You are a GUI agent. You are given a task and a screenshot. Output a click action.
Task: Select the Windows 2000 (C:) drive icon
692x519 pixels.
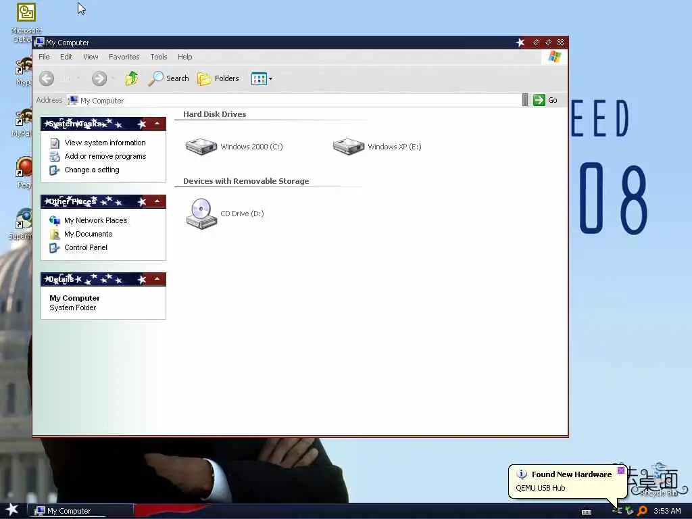(201, 147)
